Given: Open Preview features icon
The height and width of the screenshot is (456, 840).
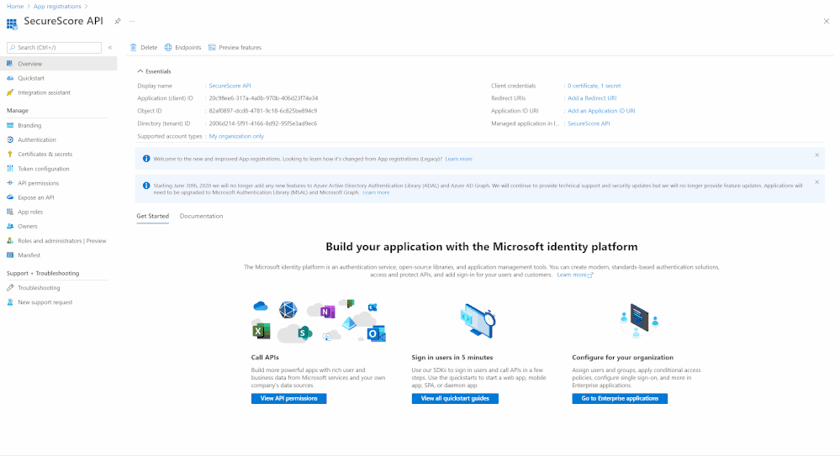Looking at the screenshot, I should tap(212, 48).
